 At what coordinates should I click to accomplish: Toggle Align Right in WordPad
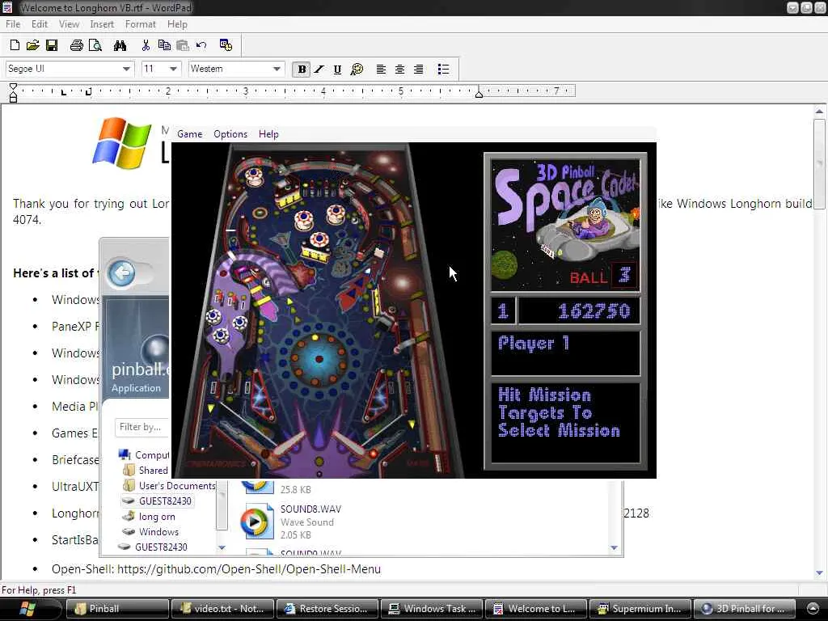pyautogui.click(x=418, y=70)
